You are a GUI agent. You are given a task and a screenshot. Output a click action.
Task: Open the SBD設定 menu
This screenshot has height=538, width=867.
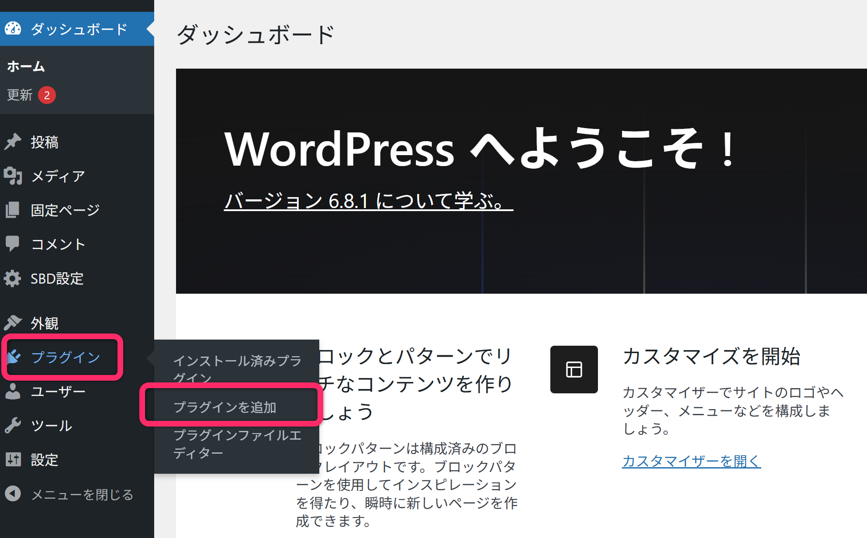pyautogui.click(x=77, y=278)
